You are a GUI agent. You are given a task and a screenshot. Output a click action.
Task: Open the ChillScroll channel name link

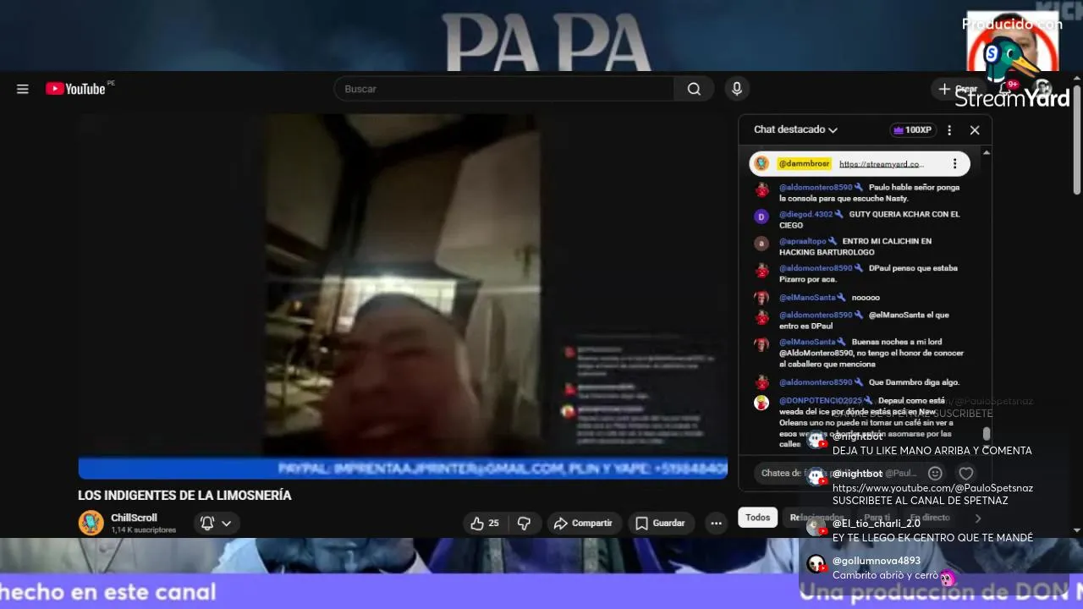pyautogui.click(x=134, y=518)
